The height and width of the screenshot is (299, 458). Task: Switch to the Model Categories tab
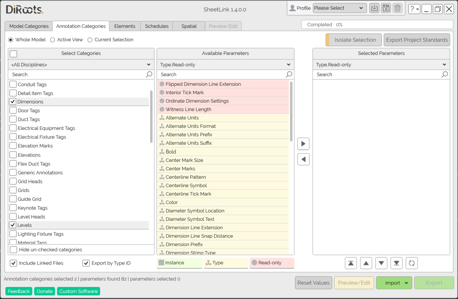pyautogui.click(x=28, y=26)
